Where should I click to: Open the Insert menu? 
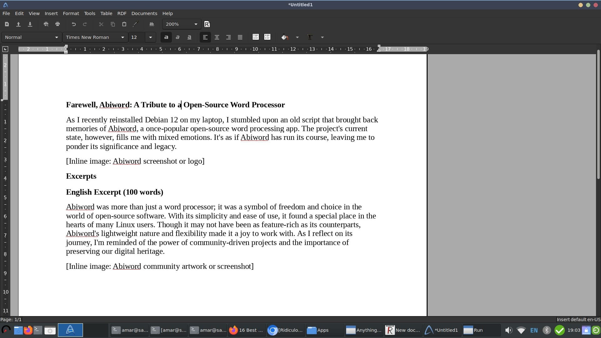click(51, 13)
